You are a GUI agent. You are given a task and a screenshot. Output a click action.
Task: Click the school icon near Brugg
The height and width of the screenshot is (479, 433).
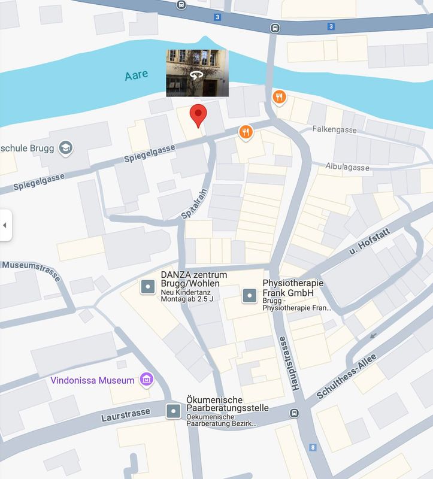66,148
